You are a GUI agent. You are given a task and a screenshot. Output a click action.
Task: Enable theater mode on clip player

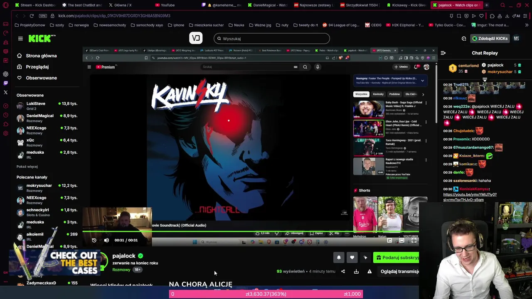pyautogui.click(x=401, y=240)
